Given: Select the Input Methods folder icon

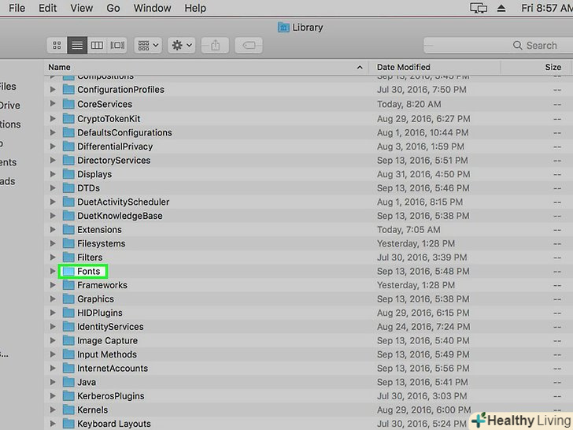Looking at the screenshot, I should click(x=68, y=354).
